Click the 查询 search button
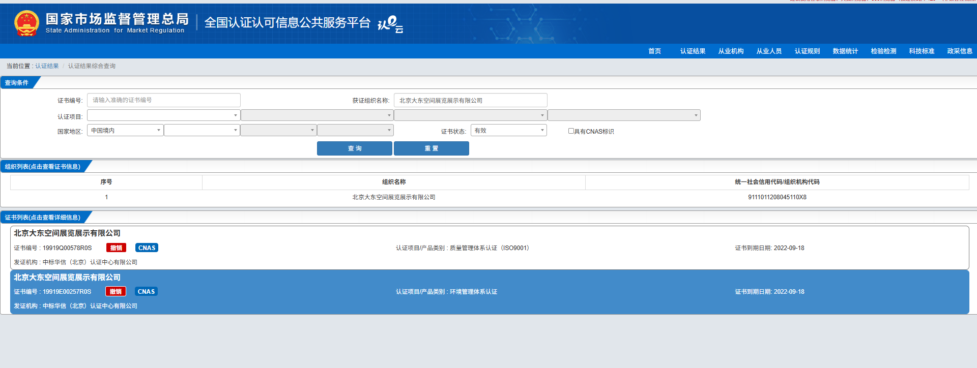 [355, 148]
